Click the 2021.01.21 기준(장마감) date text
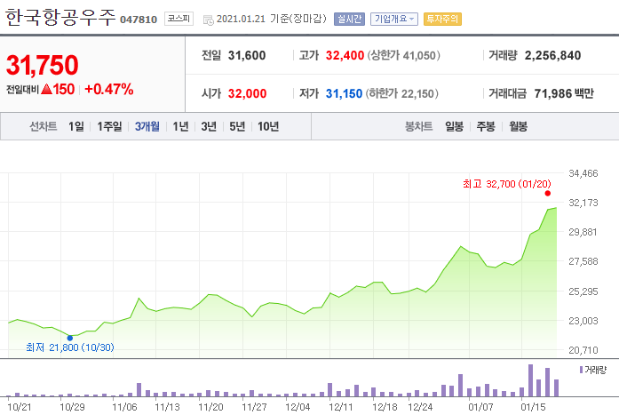 [x=272, y=19]
